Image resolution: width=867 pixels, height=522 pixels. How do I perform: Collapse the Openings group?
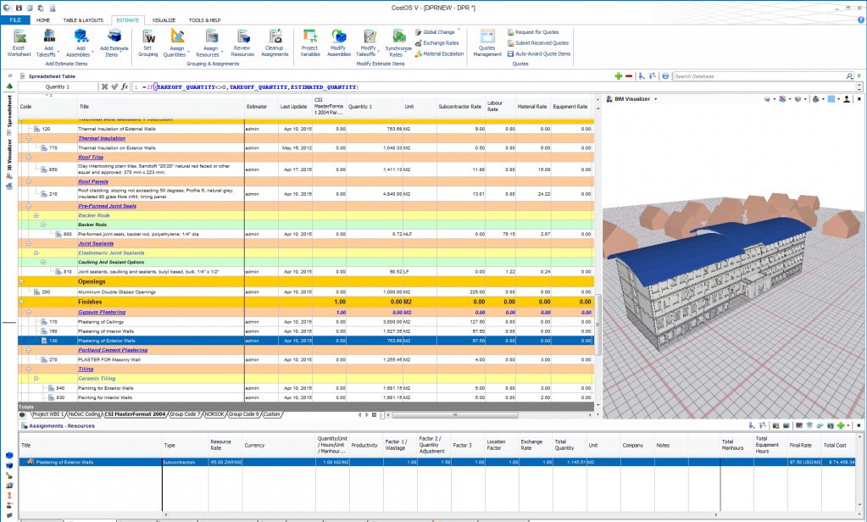(22, 281)
